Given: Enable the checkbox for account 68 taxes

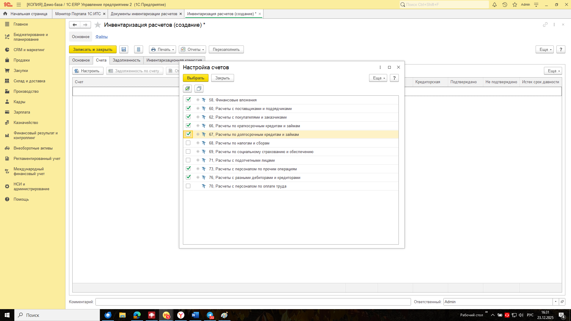Looking at the screenshot, I should (188, 143).
